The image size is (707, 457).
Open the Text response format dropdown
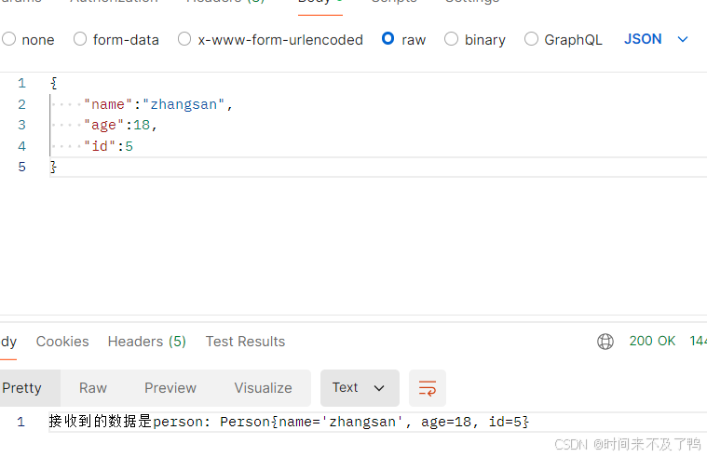point(359,388)
